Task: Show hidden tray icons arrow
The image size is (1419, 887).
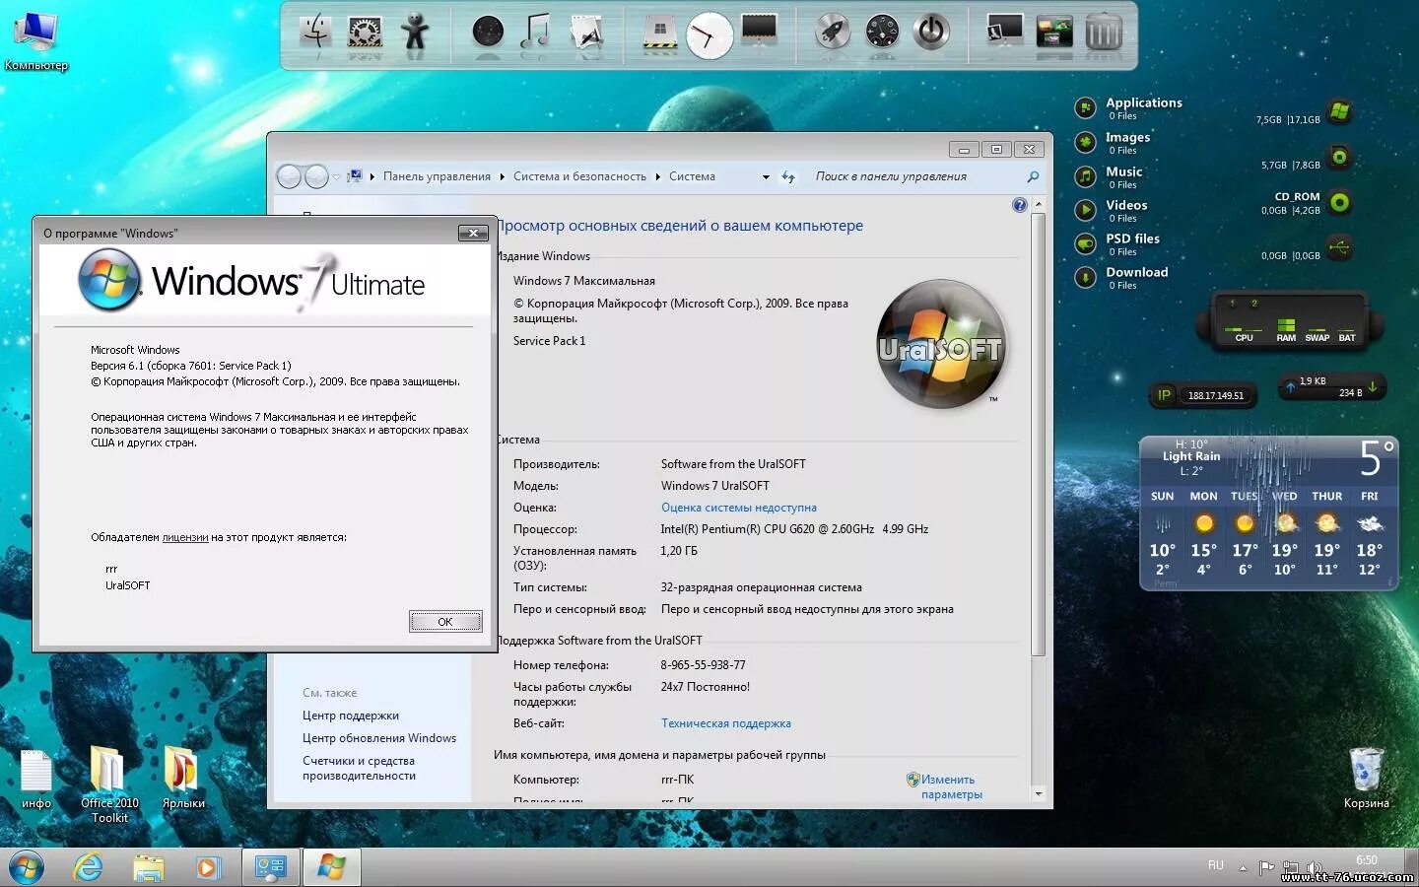Action: pos(1243,868)
